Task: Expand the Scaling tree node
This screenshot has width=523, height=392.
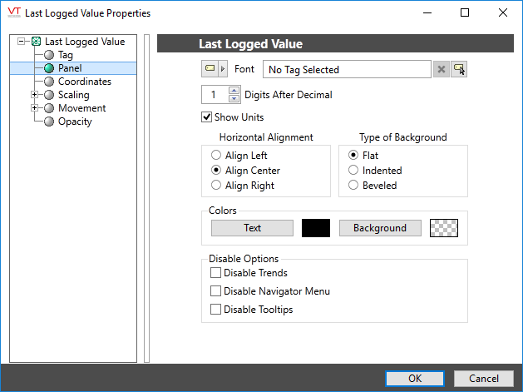Action: [34, 95]
